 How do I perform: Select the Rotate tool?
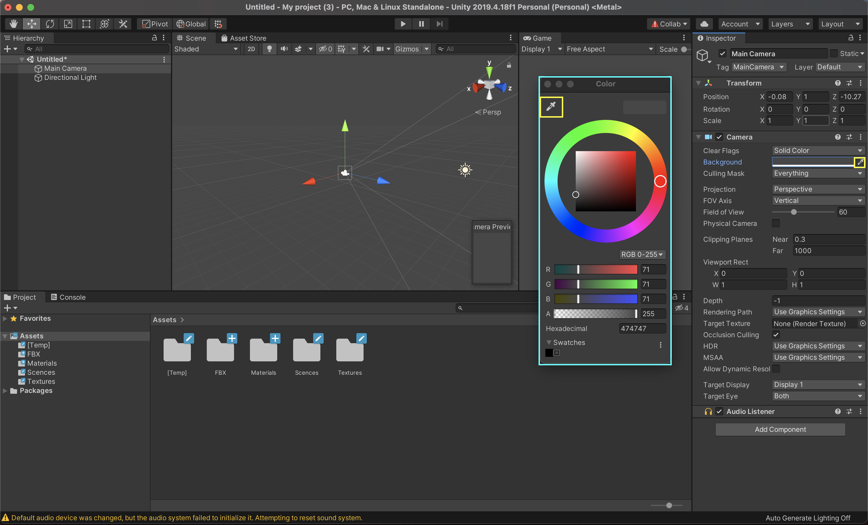point(50,24)
